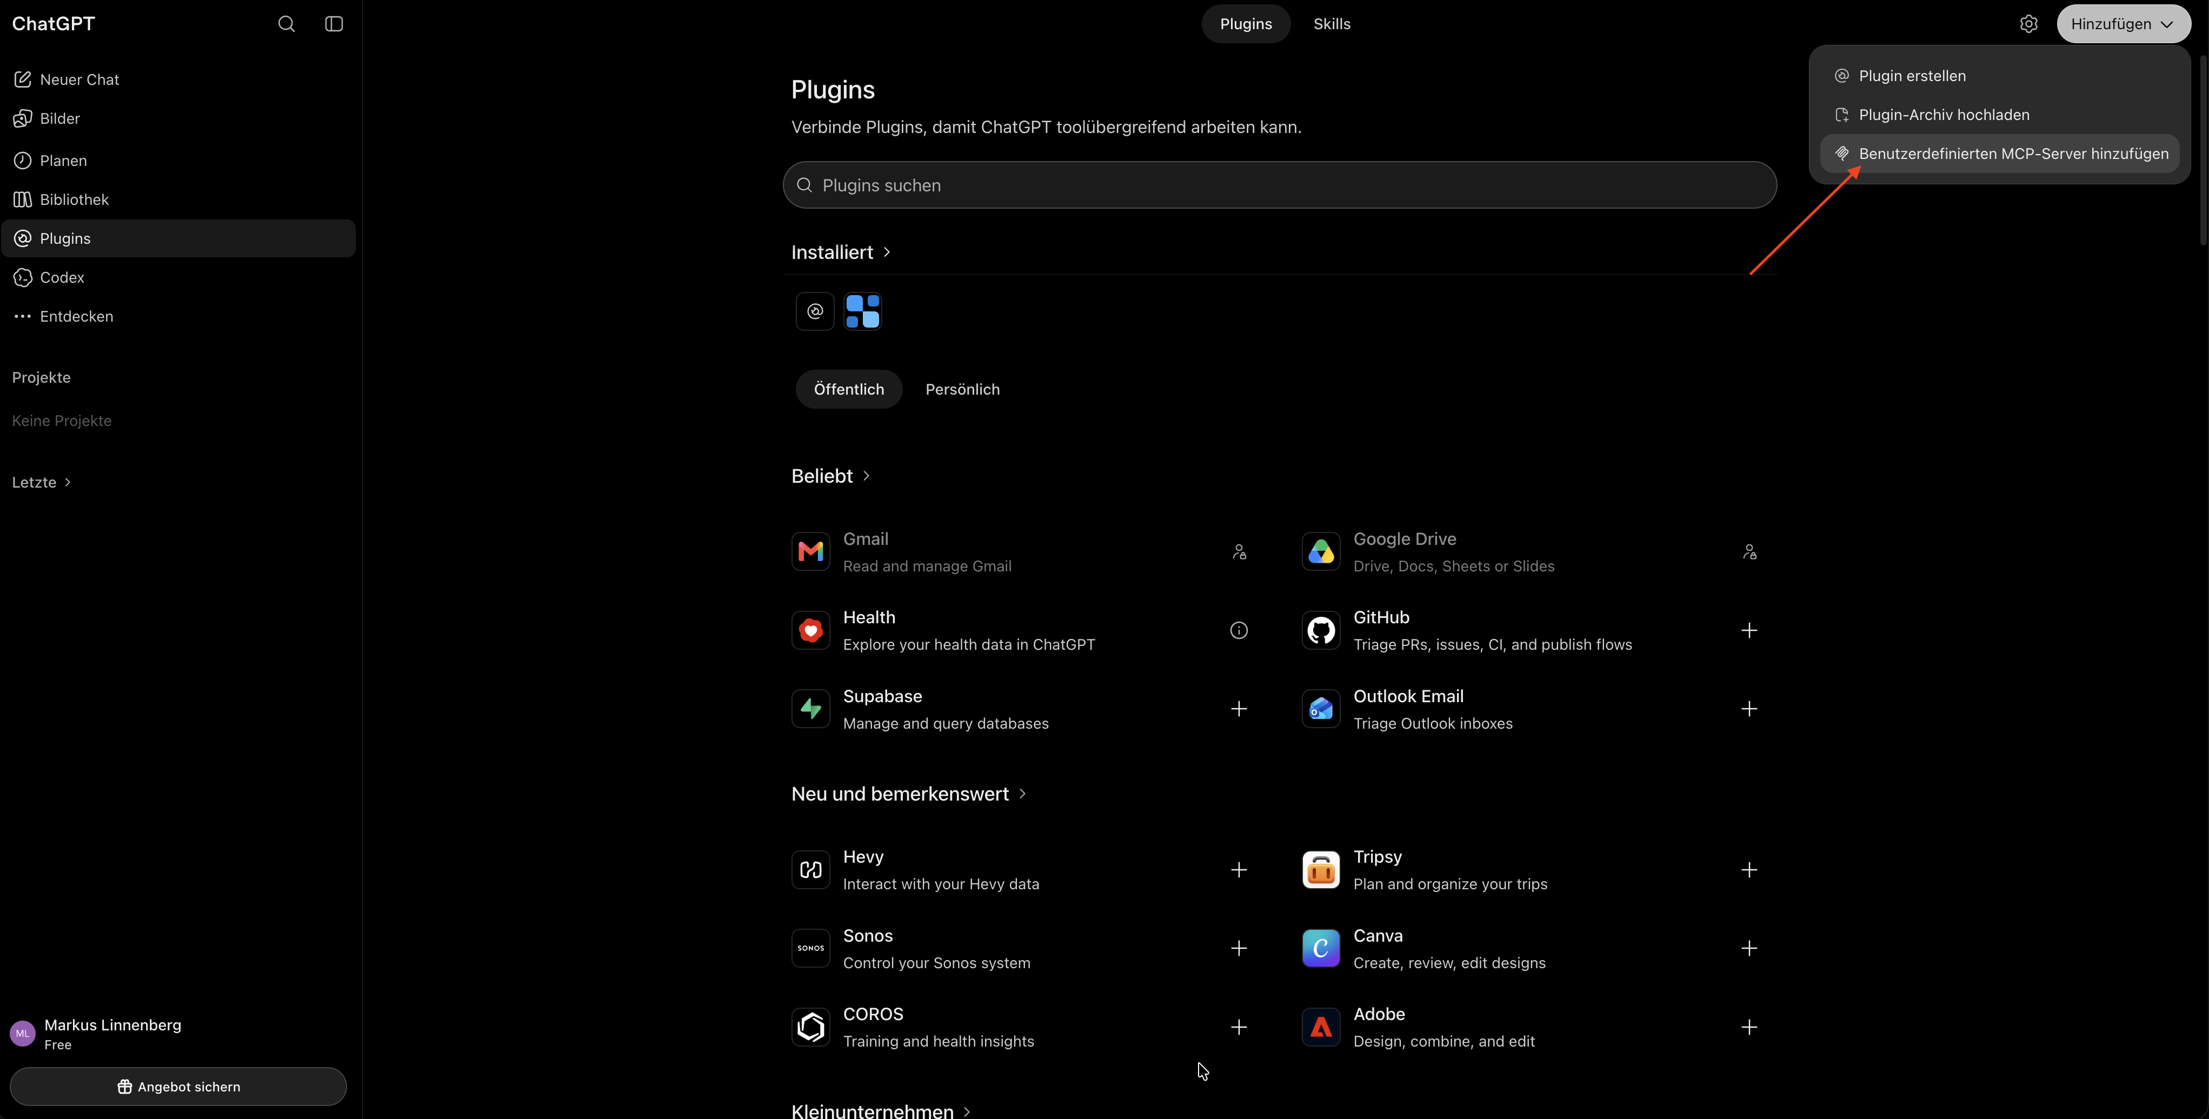Open Planen in the sidebar
Viewport: 2209px width, 1119px height.
point(178,161)
